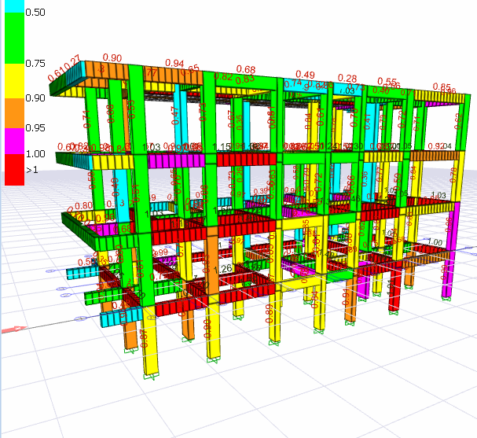Click the 0.85 ratio at the roof right end
The width and height of the screenshot is (477, 438).
coord(442,86)
